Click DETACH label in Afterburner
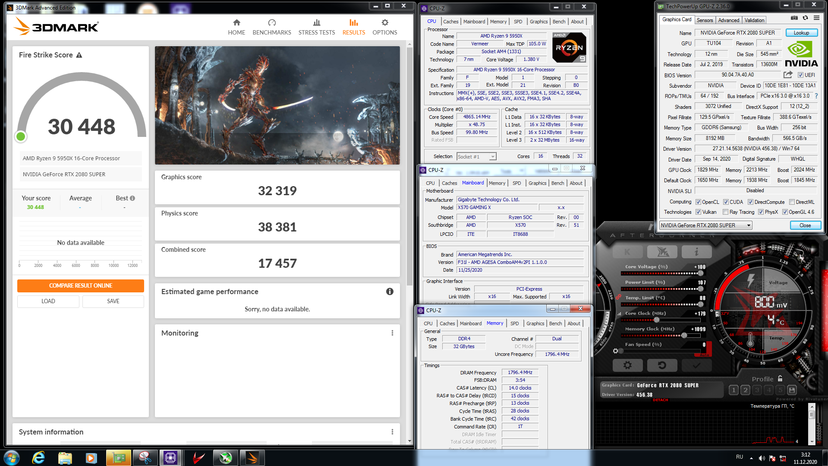This screenshot has height=466, width=828. (661, 400)
